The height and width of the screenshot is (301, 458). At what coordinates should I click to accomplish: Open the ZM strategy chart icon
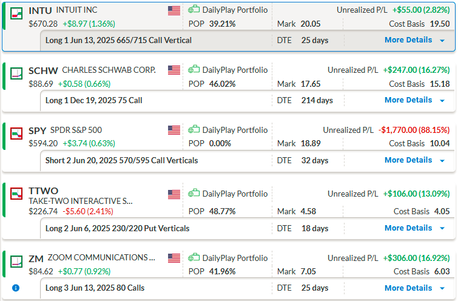(x=16, y=262)
